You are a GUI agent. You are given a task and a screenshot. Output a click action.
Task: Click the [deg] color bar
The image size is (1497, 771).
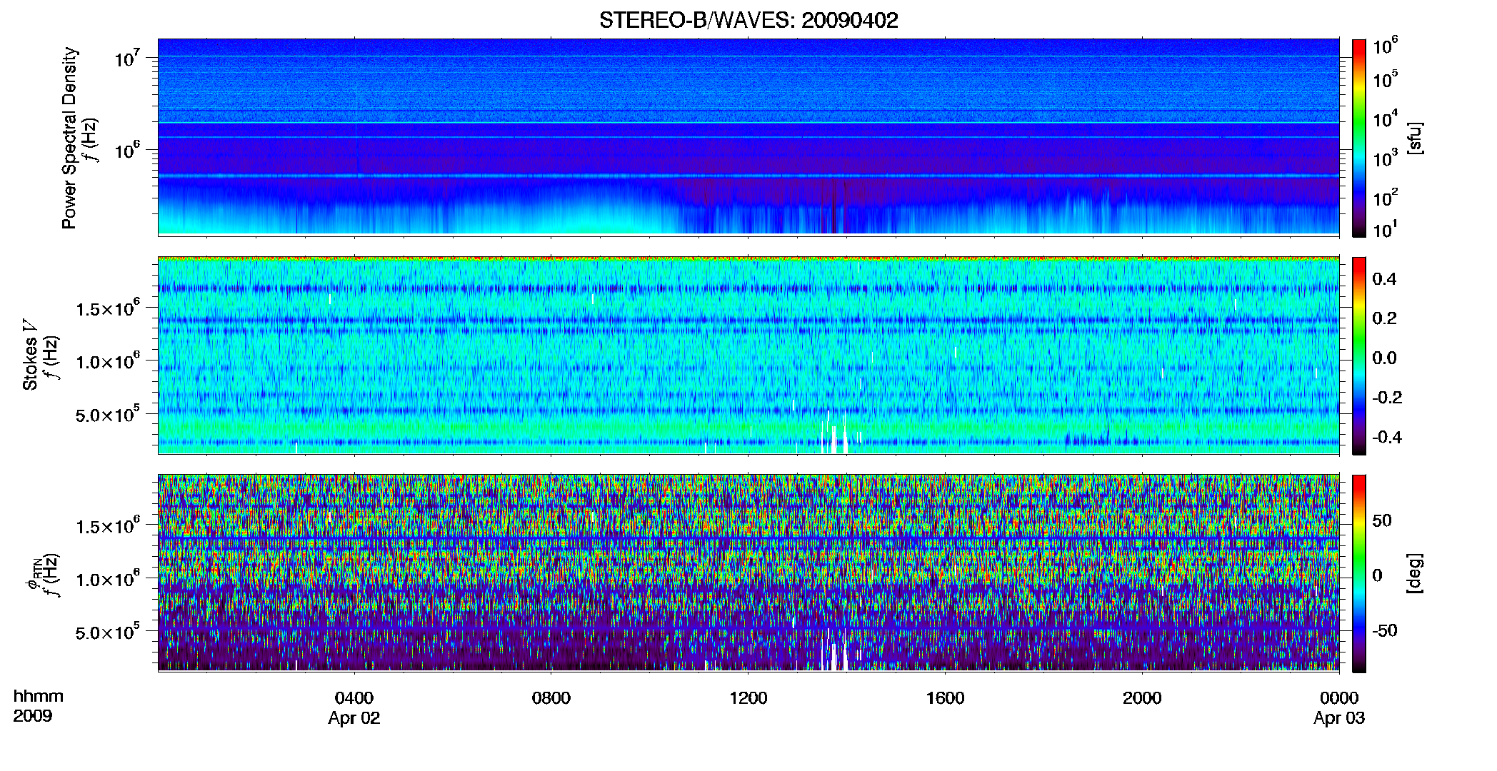(1359, 573)
